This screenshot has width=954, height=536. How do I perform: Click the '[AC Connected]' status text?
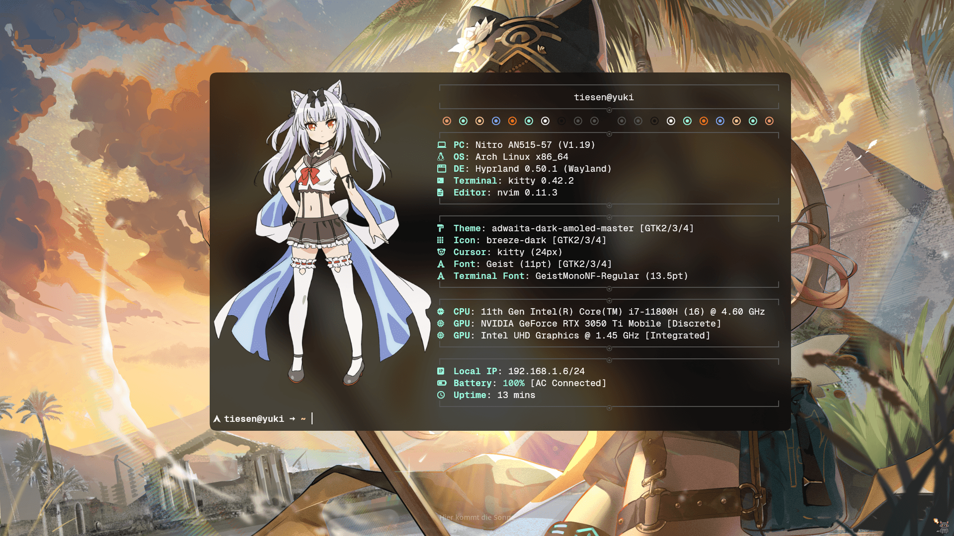point(568,383)
